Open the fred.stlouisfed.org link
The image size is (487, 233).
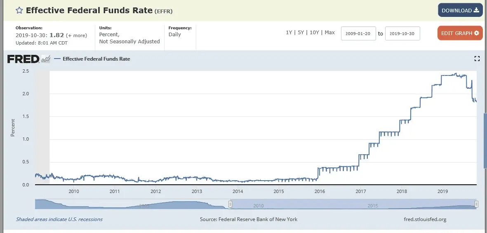[x=425, y=219]
